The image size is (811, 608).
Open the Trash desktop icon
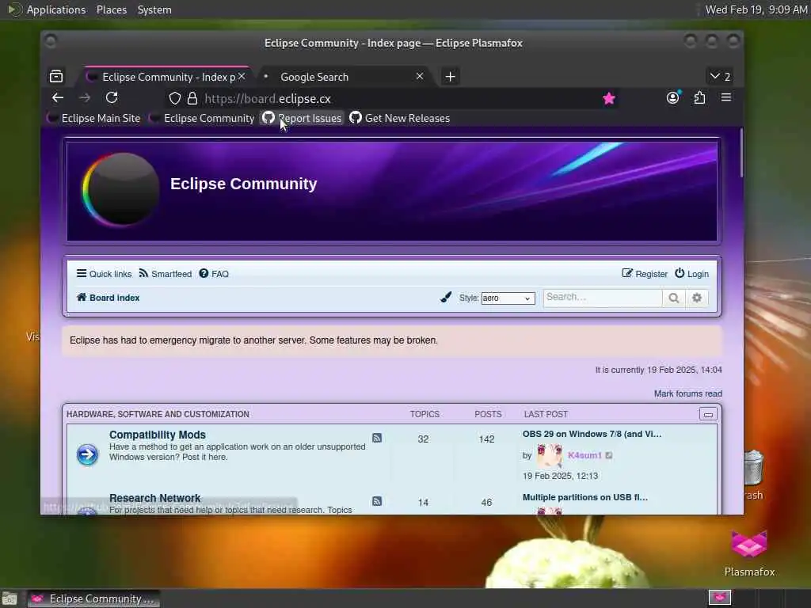(753, 468)
